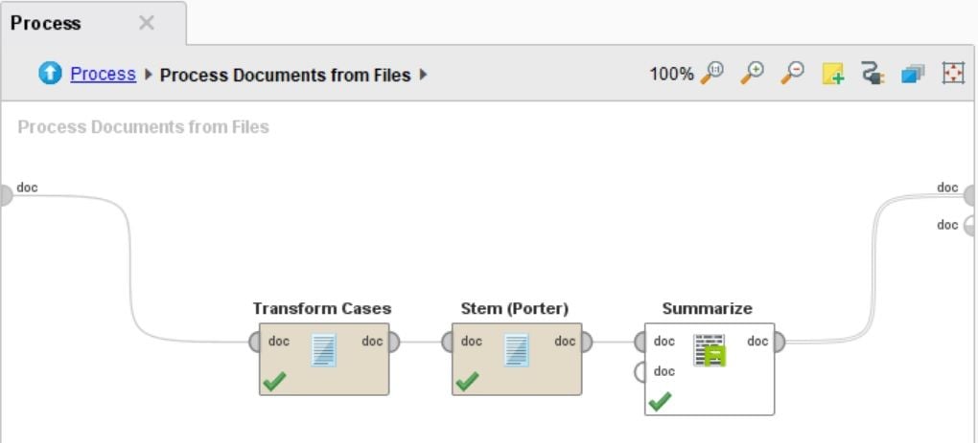
Task: Select the Process tab
Action: click(x=45, y=23)
